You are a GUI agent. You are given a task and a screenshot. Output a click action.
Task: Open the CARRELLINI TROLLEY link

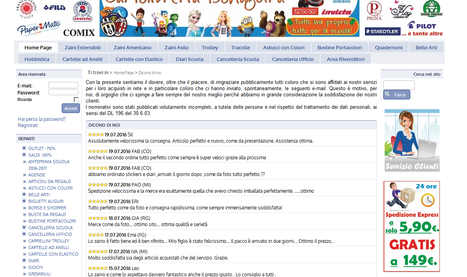[49, 241]
